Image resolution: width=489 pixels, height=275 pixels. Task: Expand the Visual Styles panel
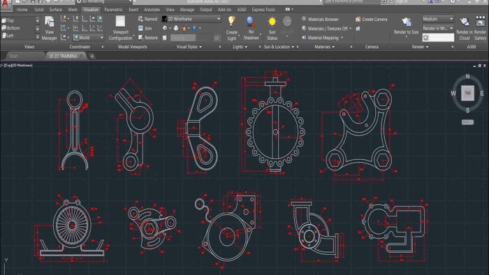tap(189, 47)
